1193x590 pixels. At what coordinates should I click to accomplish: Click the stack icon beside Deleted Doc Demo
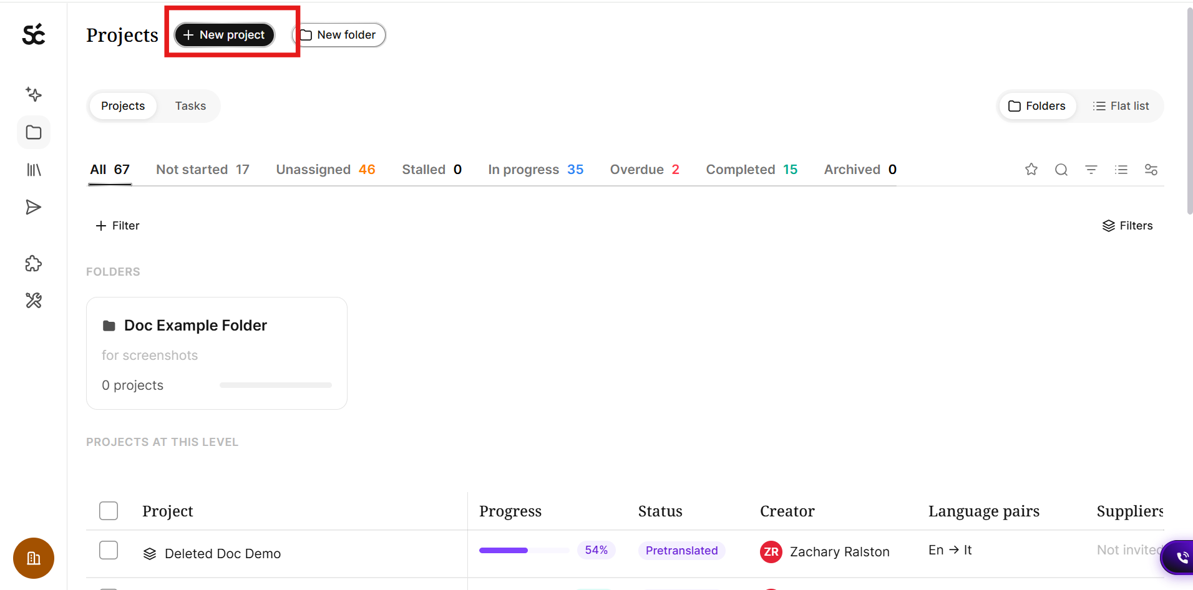(150, 554)
